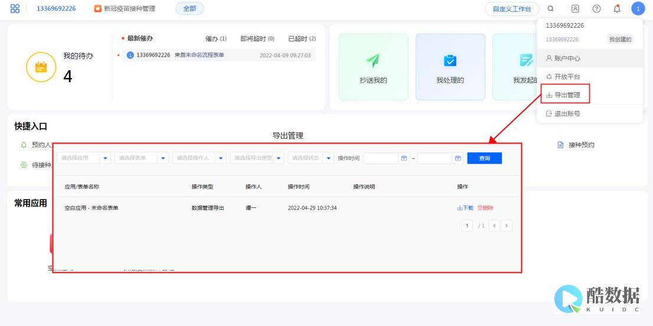The height and width of the screenshot is (326, 653).
Task: Click the 导出管理 download icon in menu
Action: [549, 95]
